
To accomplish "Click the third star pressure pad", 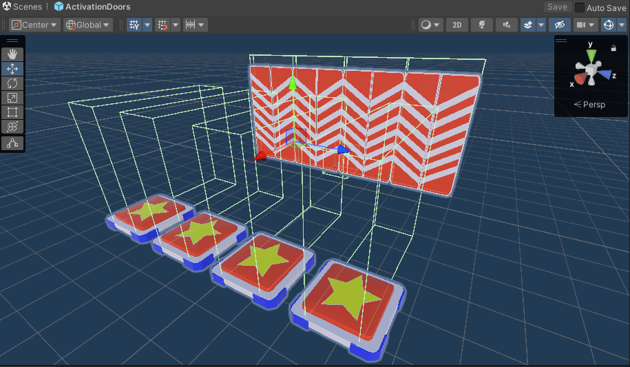I will tap(263, 269).
